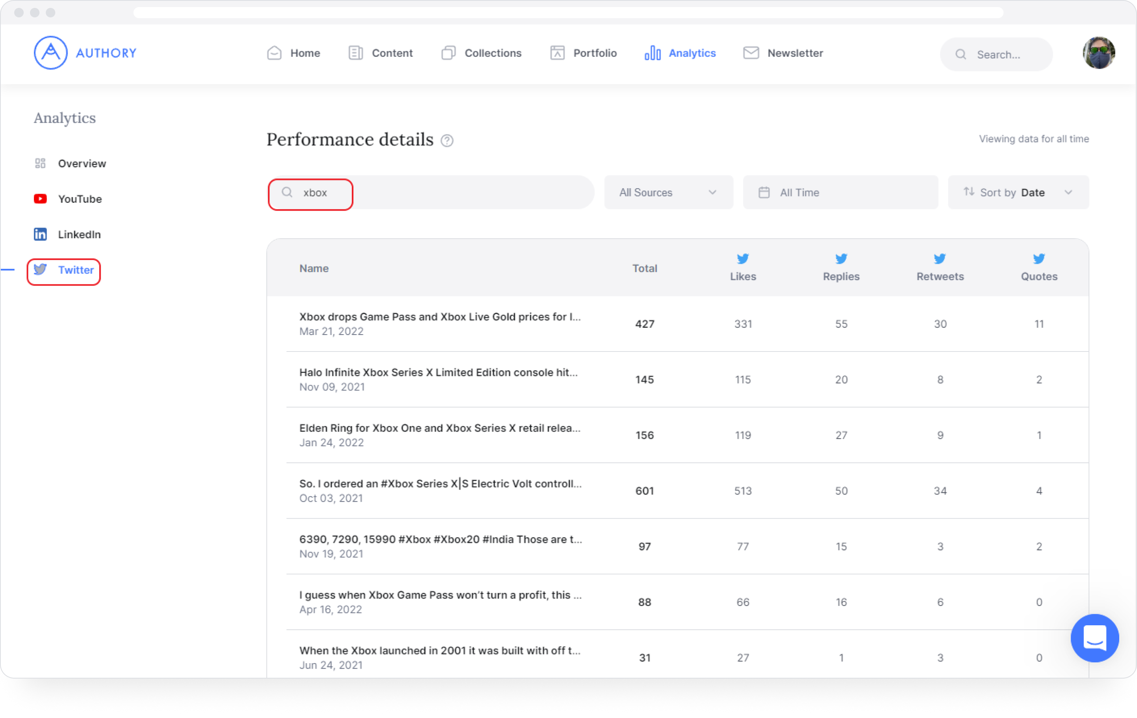Select the Analytics tab label
Viewport: 1137px width, 718px height.
(x=692, y=53)
